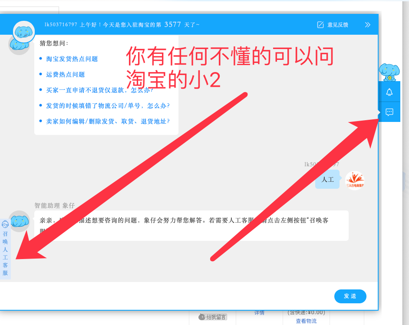Click the 发送 send button

click(350, 296)
